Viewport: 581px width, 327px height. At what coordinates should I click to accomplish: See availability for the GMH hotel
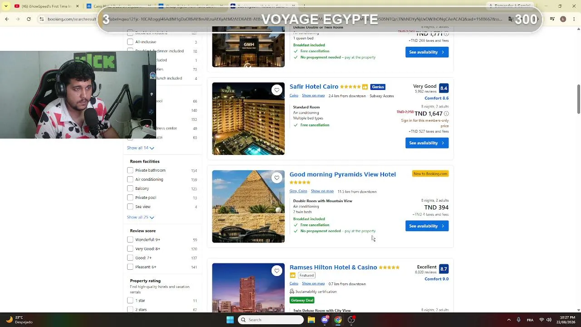[427, 52]
